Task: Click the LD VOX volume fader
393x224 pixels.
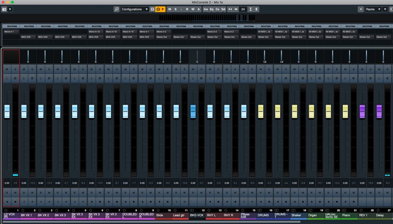Action: (x=7, y=110)
